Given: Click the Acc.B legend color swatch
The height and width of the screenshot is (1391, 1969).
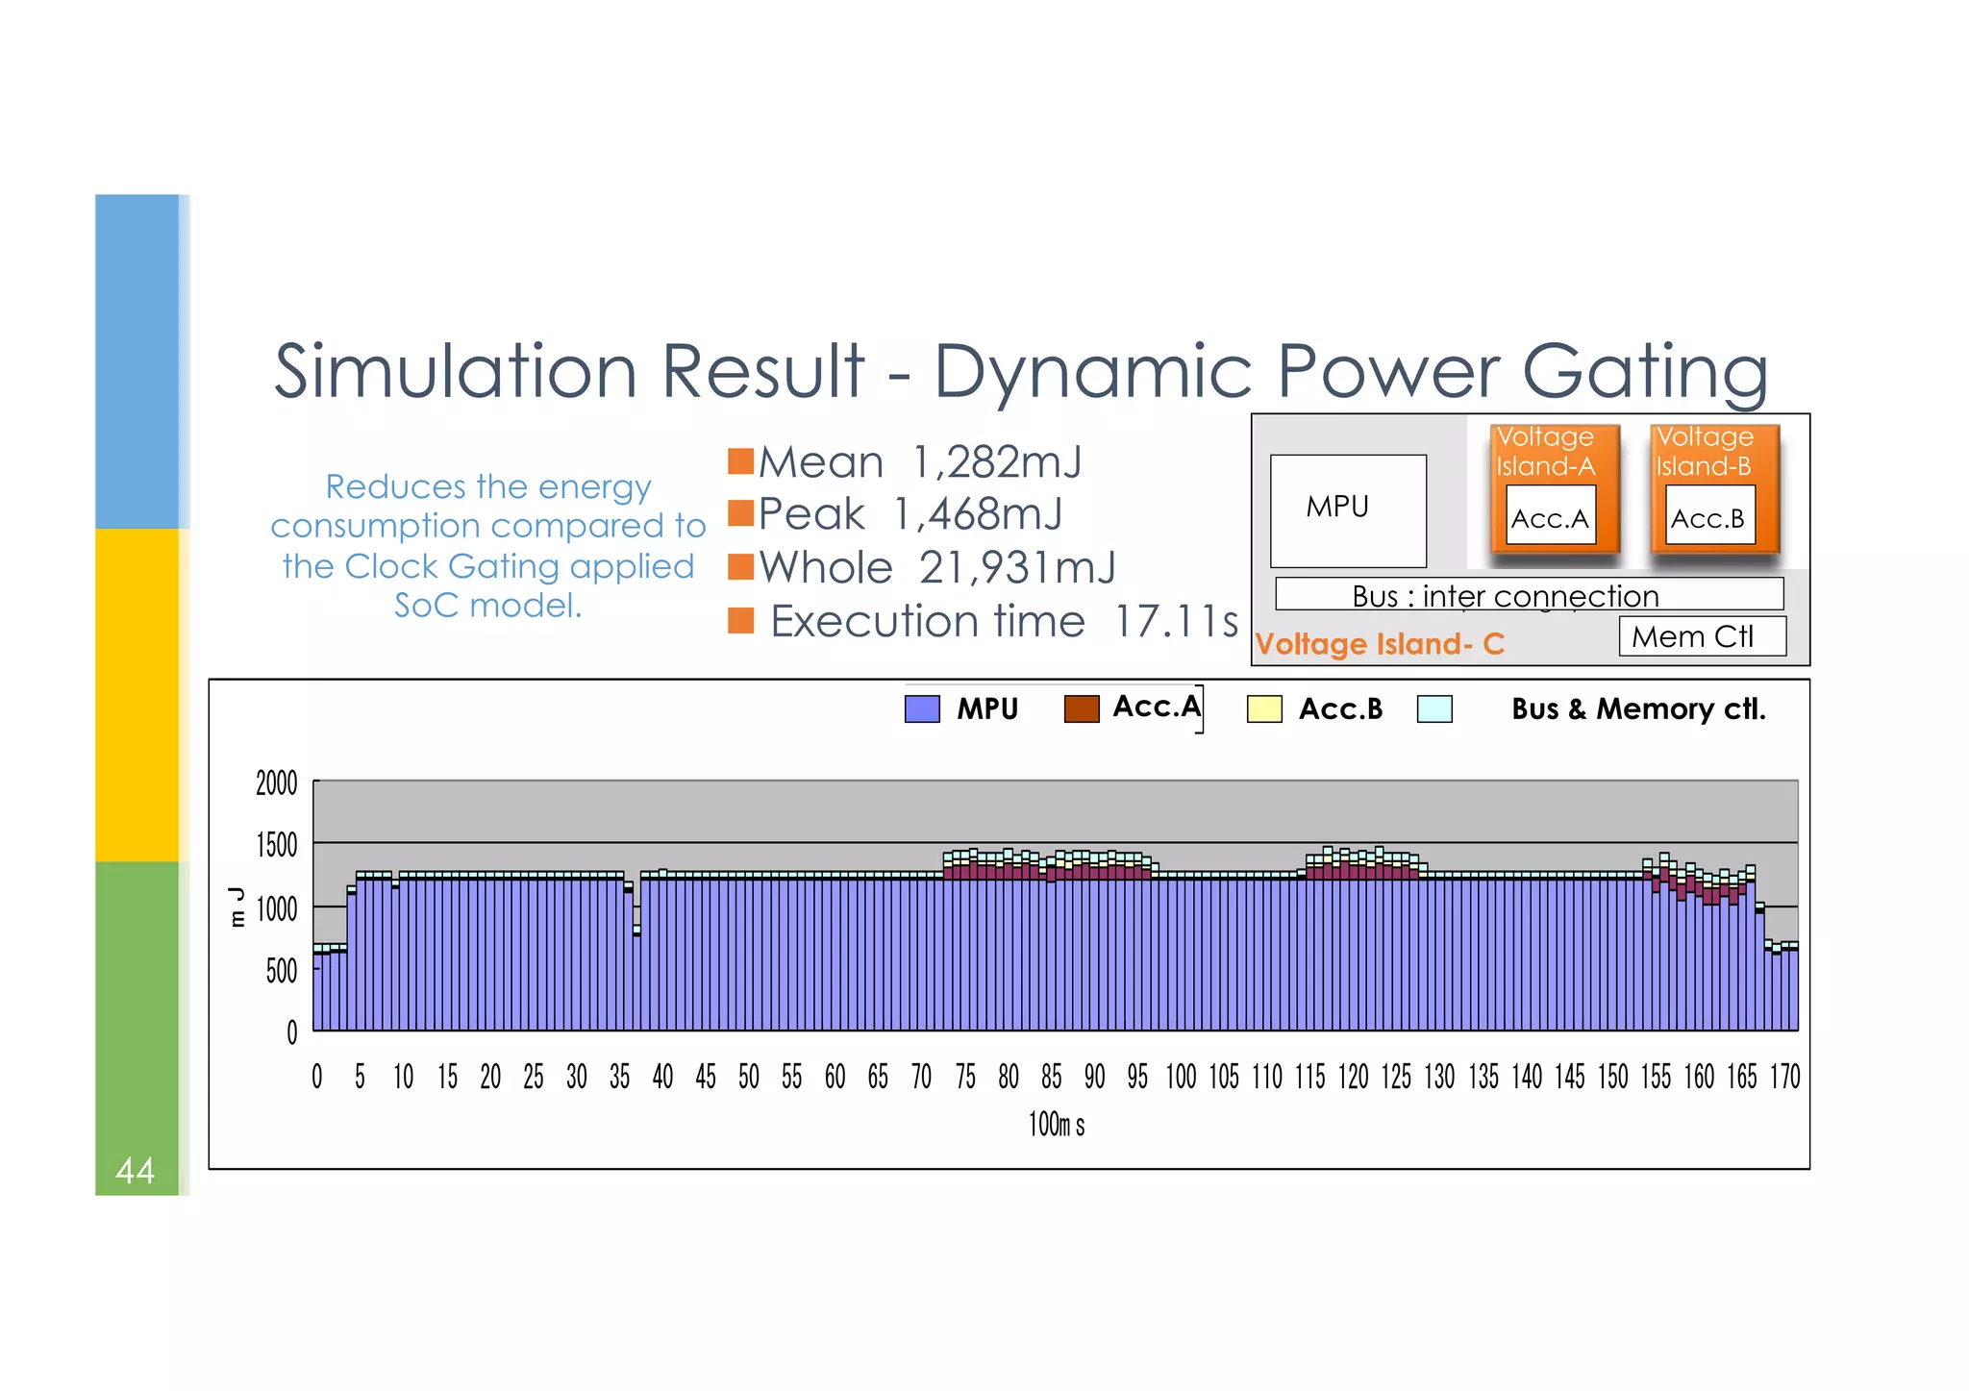Looking at the screenshot, I should tap(1263, 709).
